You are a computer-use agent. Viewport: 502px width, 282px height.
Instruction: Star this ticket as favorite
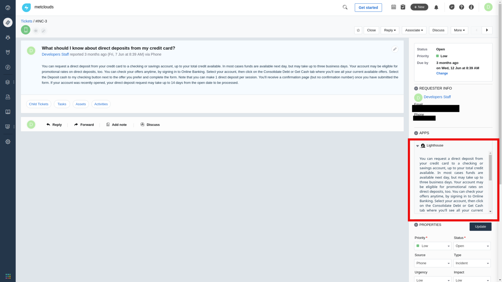(x=358, y=30)
